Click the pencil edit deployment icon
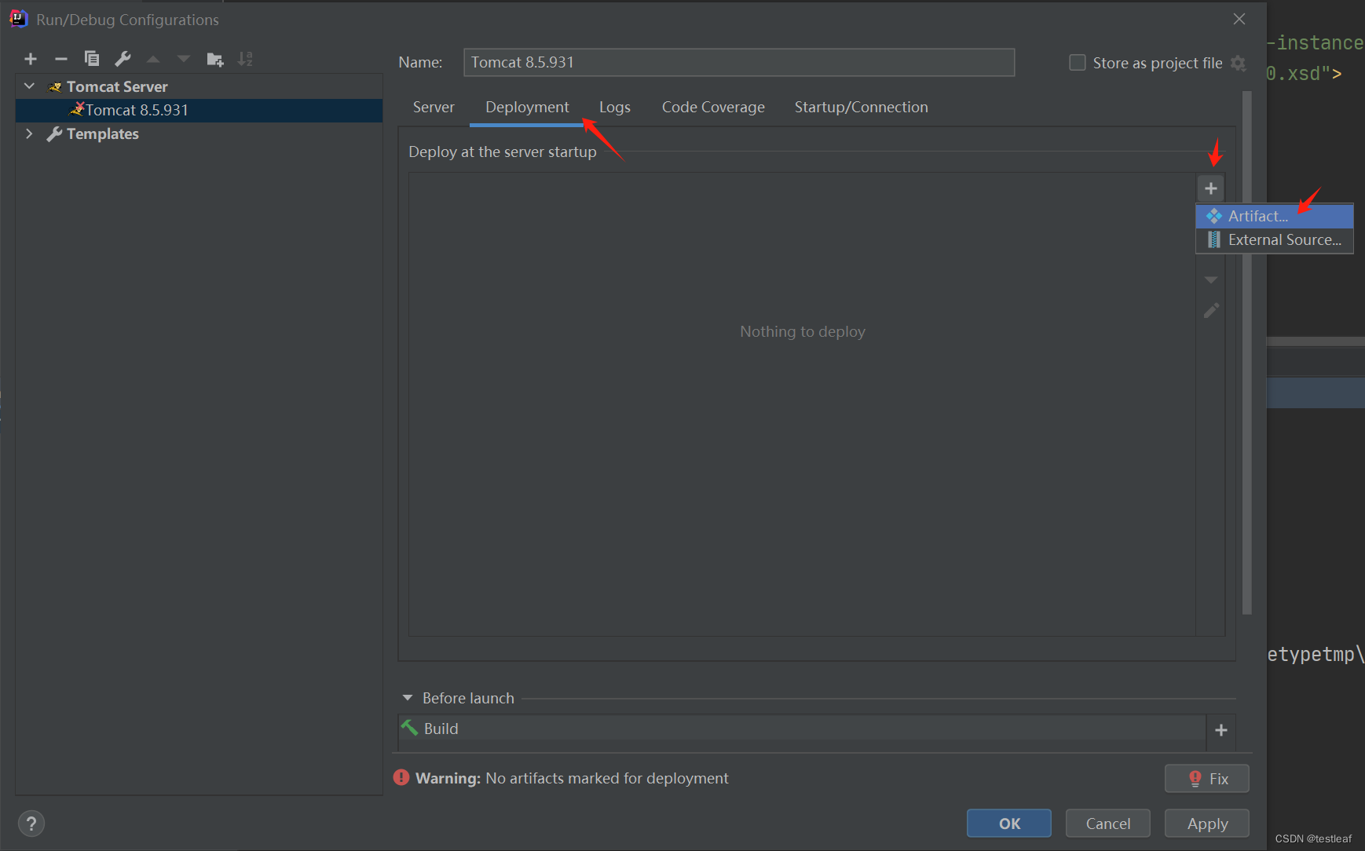The image size is (1365, 851). pyautogui.click(x=1211, y=311)
